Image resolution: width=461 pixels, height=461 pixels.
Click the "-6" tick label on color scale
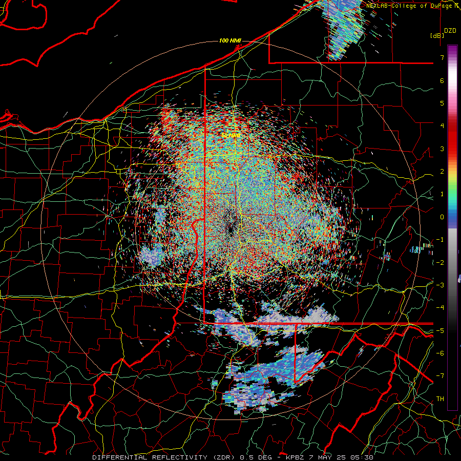pos(440,353)
